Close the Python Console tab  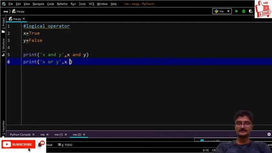[x=33, y=135]
